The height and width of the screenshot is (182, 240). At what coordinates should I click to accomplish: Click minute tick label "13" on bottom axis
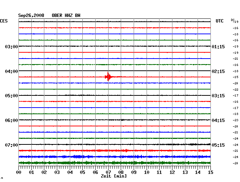(x=185, y=172)
